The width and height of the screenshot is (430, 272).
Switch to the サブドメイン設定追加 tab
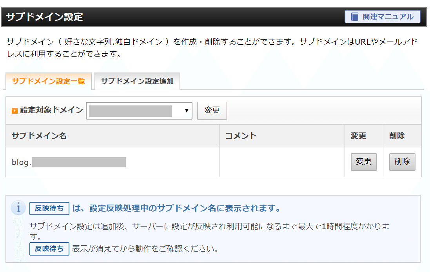coord(137,82)
